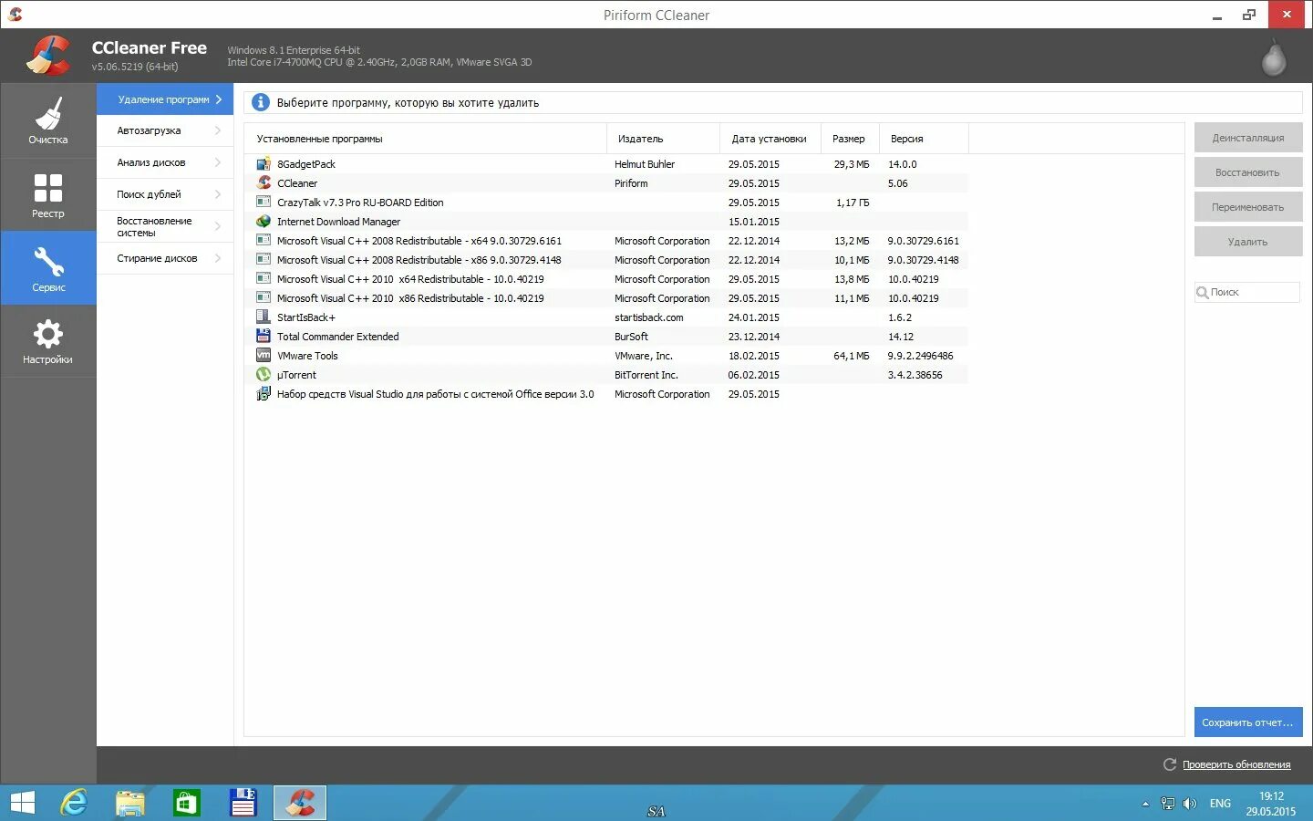
Task: Click the CCleaner logo in header
Action: point(47,56)
